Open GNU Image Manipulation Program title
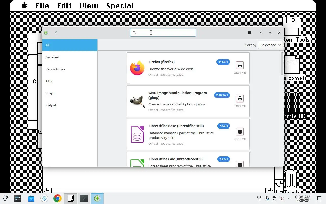This screenshot has width=326, height=204. pyautogui.click(x=178, y=95)
